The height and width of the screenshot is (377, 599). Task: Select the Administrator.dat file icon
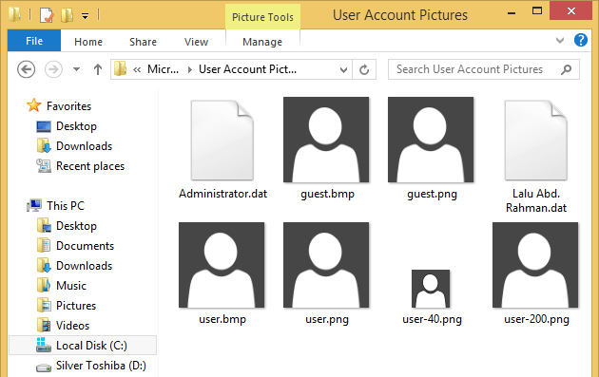[222, 140]
